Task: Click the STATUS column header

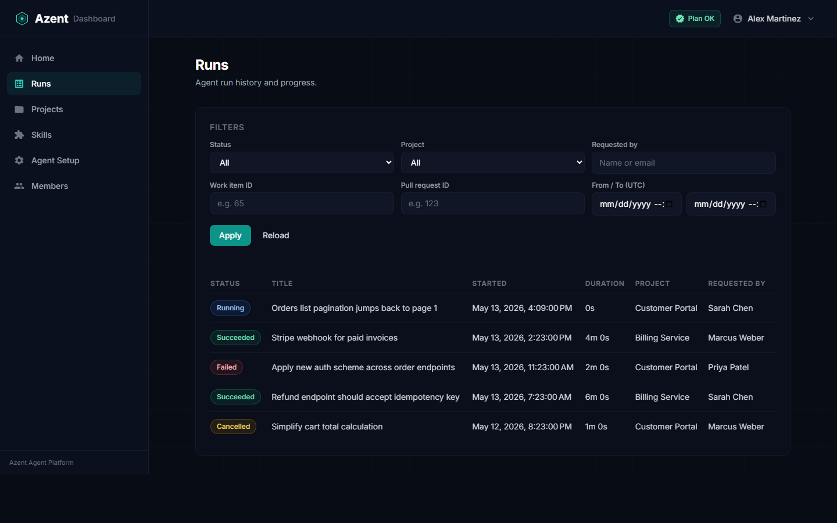Action: tap(225, 284)
